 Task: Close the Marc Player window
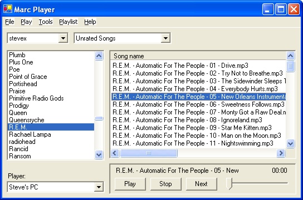(x=294, y=9)
